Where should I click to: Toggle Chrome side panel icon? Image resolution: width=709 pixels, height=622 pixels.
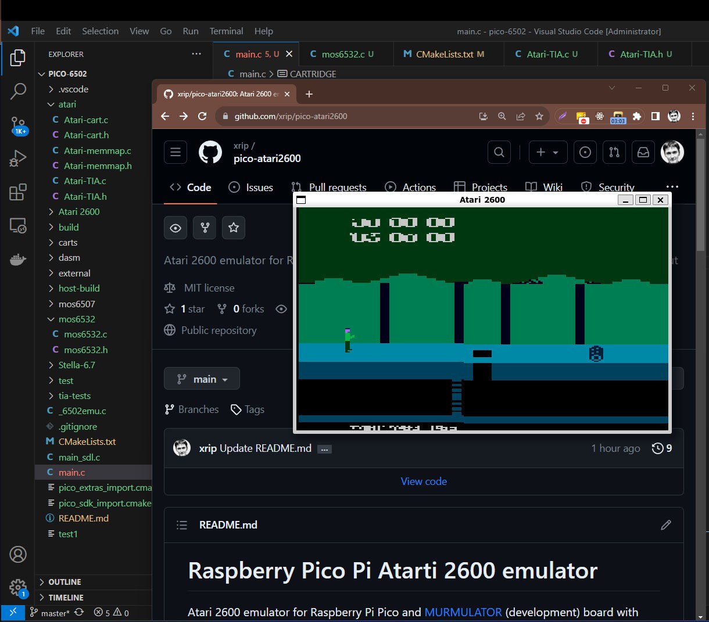(x=656, y=116)
